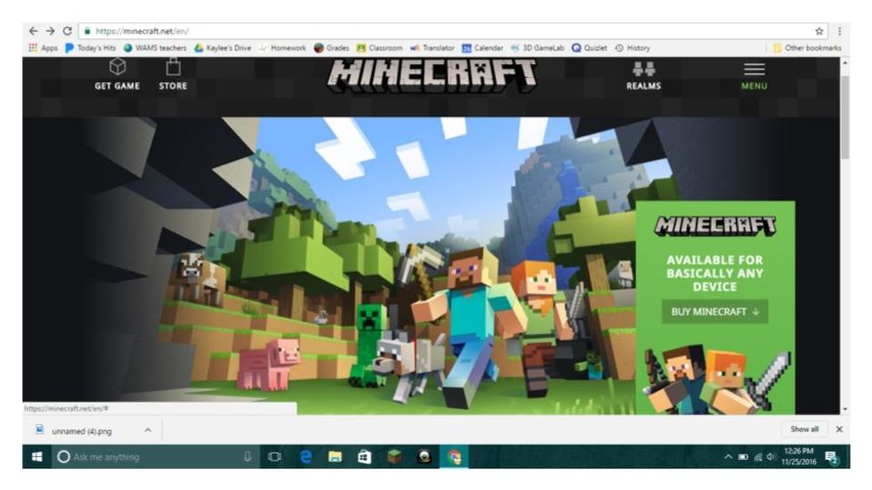Open the clock showing 12:26 PM
The image size is (872, 490).
[x=799, y=457]
